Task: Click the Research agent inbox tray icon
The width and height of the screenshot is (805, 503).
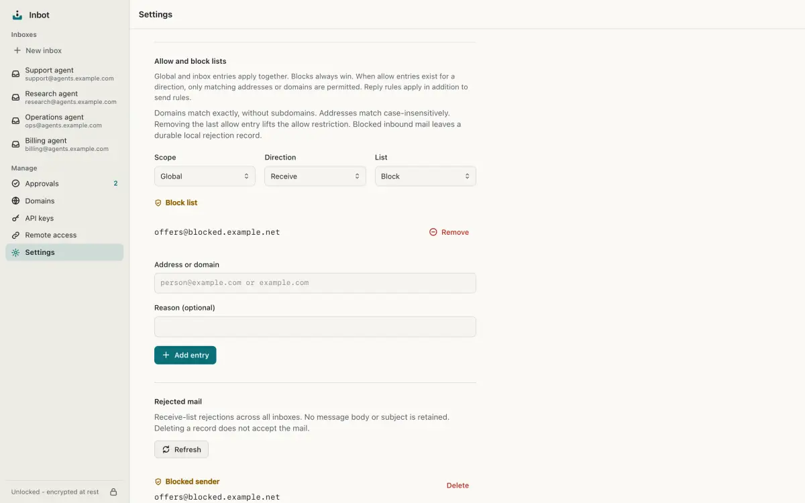Action: (16, 97)
